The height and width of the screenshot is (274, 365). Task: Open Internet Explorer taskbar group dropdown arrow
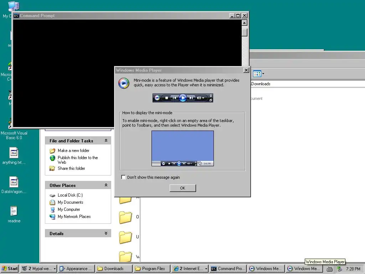[x=206, y=269]
